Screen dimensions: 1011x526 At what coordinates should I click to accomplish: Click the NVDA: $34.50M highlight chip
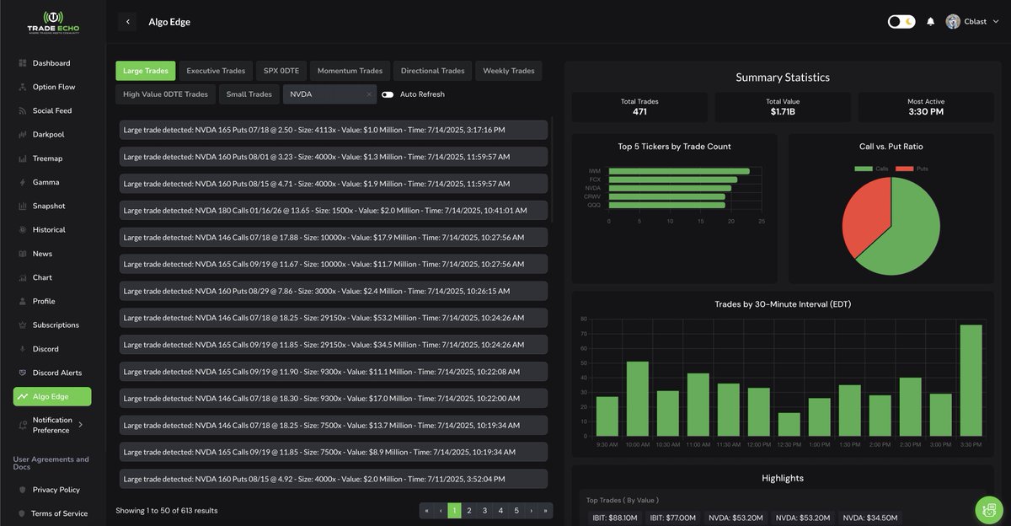869,518
